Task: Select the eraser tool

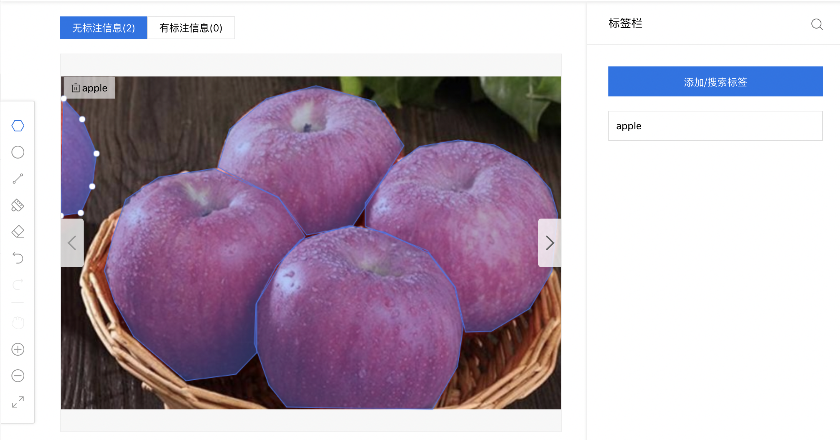Action: coord(18,231)
